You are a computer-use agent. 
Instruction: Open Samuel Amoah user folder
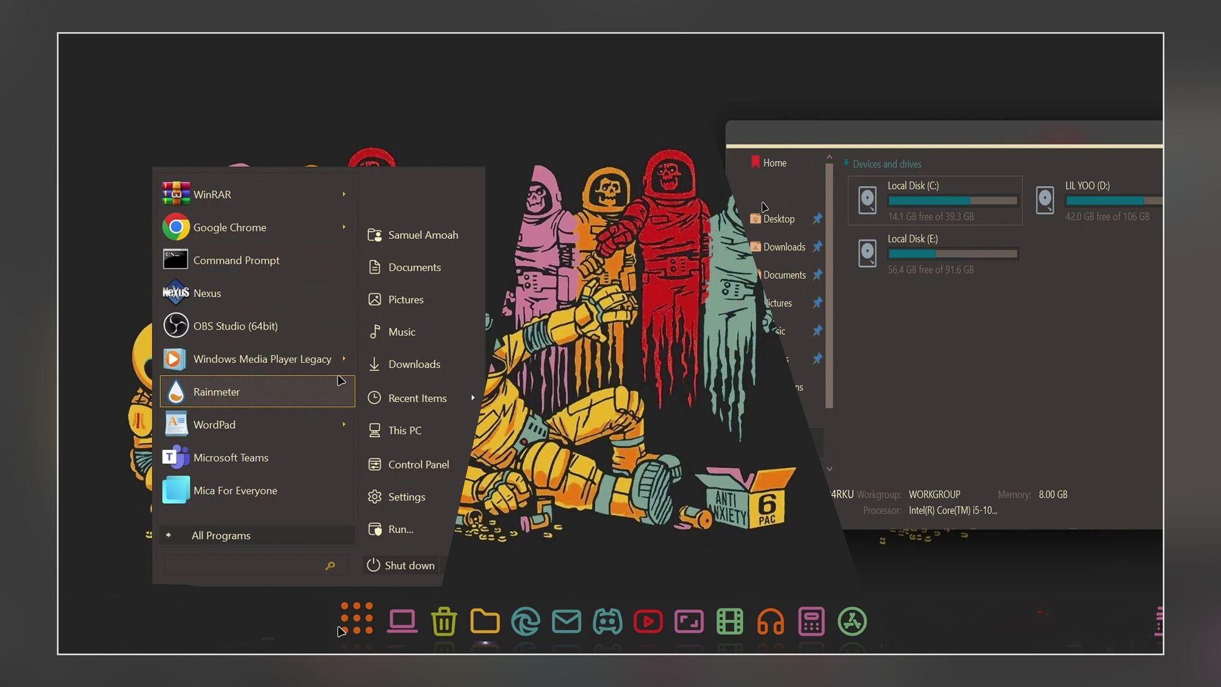(413, 235)
